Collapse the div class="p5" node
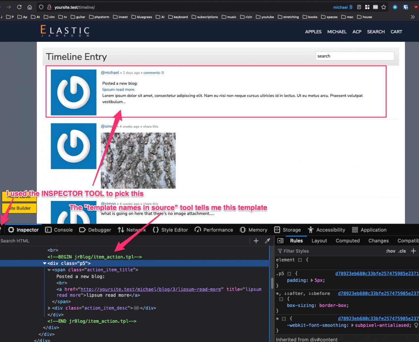Screen dimensions: 419x342 pos(45,263)
